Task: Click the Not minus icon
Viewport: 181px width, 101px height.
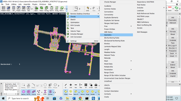Action: click(76, 86)
